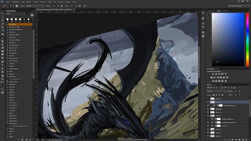This screenshot has height=141, width=251.
Task: Open the layer filter kind dropdown
Action: point(213,88)
